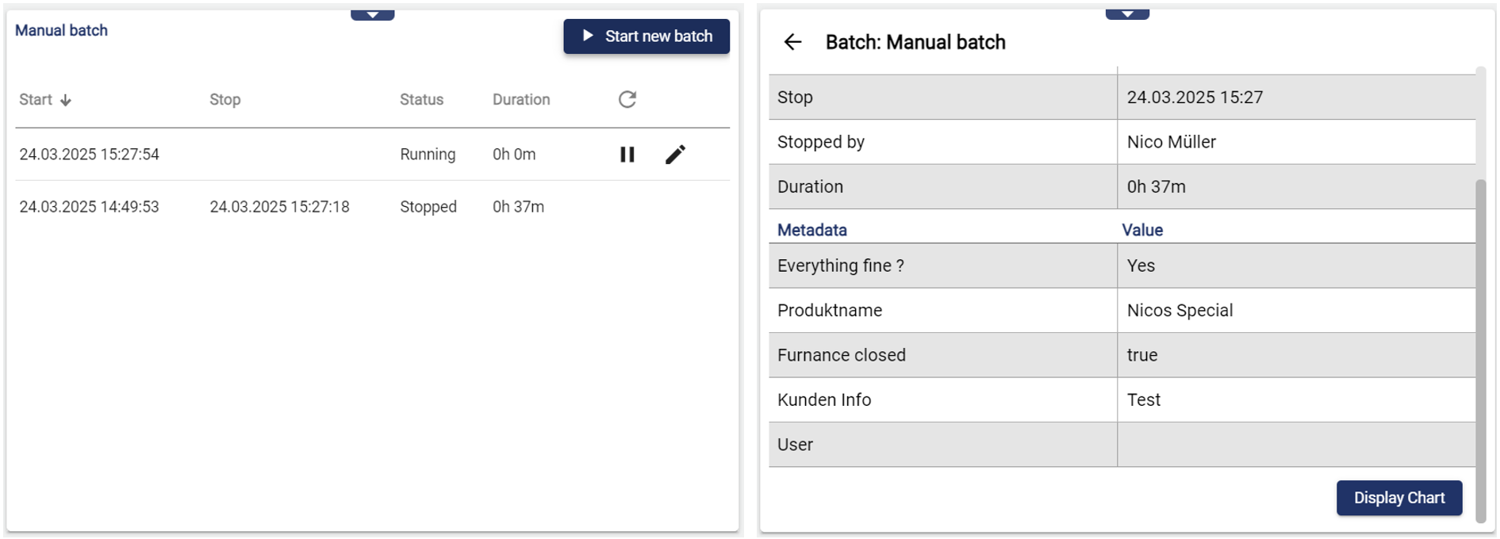Click the Kunden Info value Test
The height and width of the screenshot is (539, 1500).
(1143, 400)
